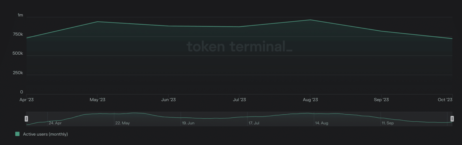Screen dimensions: 462x145
Task: Click the Oct '23 x-axis label
Action: point(445,100)
